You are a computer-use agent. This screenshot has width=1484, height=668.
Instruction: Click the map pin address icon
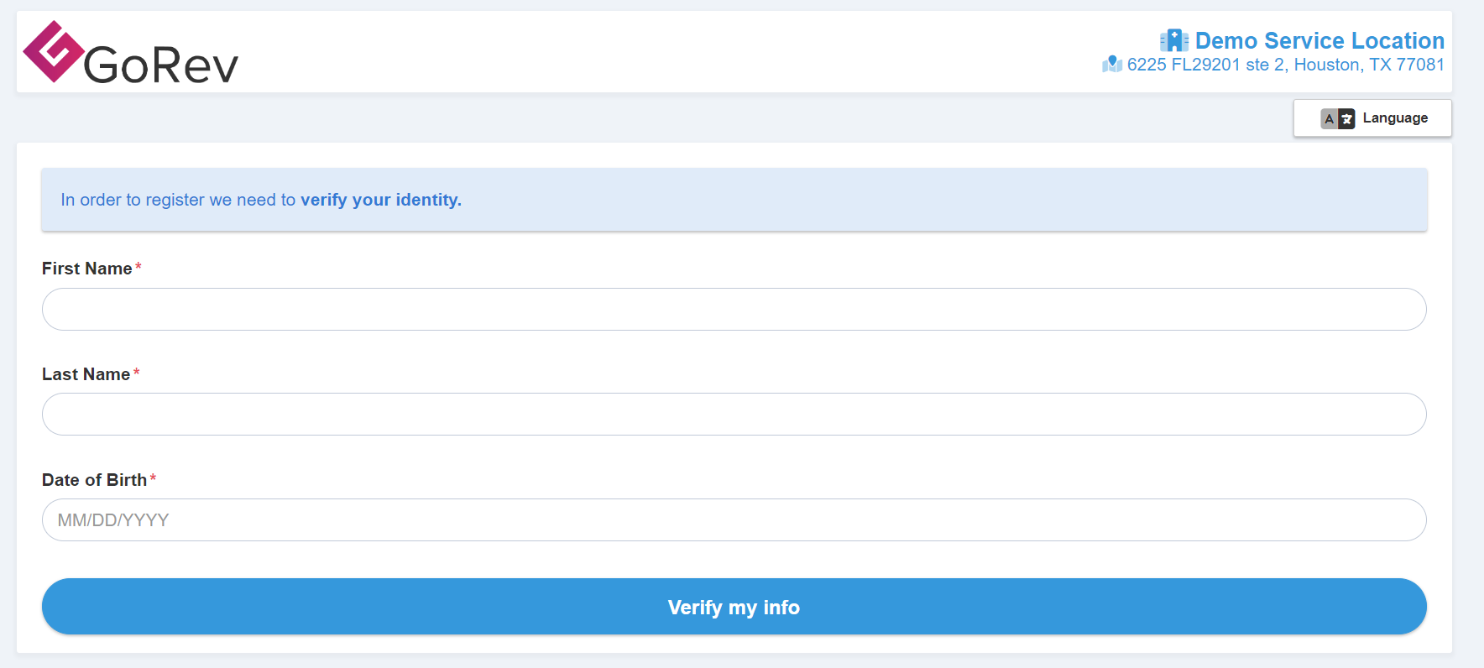pos(1112,65)
